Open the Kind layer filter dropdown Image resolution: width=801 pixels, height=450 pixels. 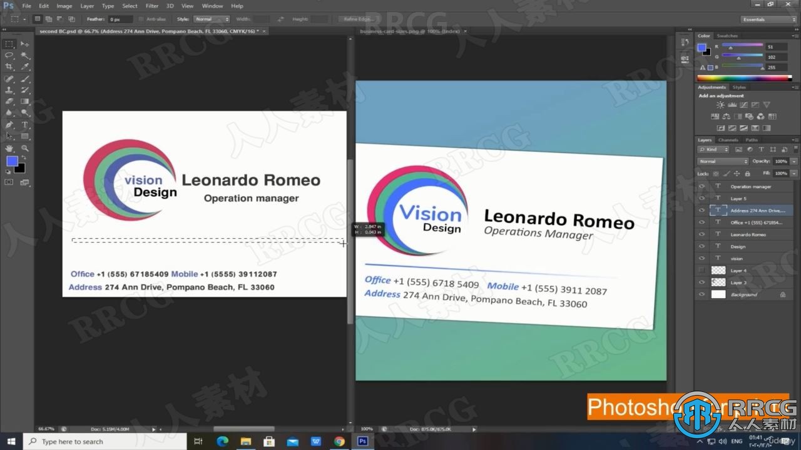tap(713, 150)
